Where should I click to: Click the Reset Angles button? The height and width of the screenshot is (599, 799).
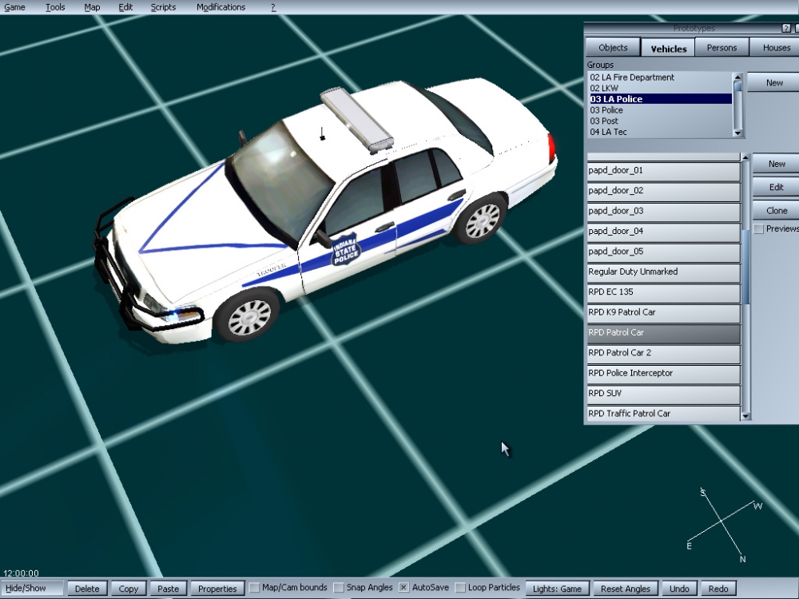click(626, 589)
